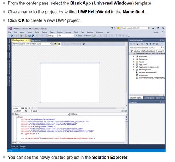This screenshot has width=175, height=162.
Task: Open the Error List tab
Action: tap(15, 146)
